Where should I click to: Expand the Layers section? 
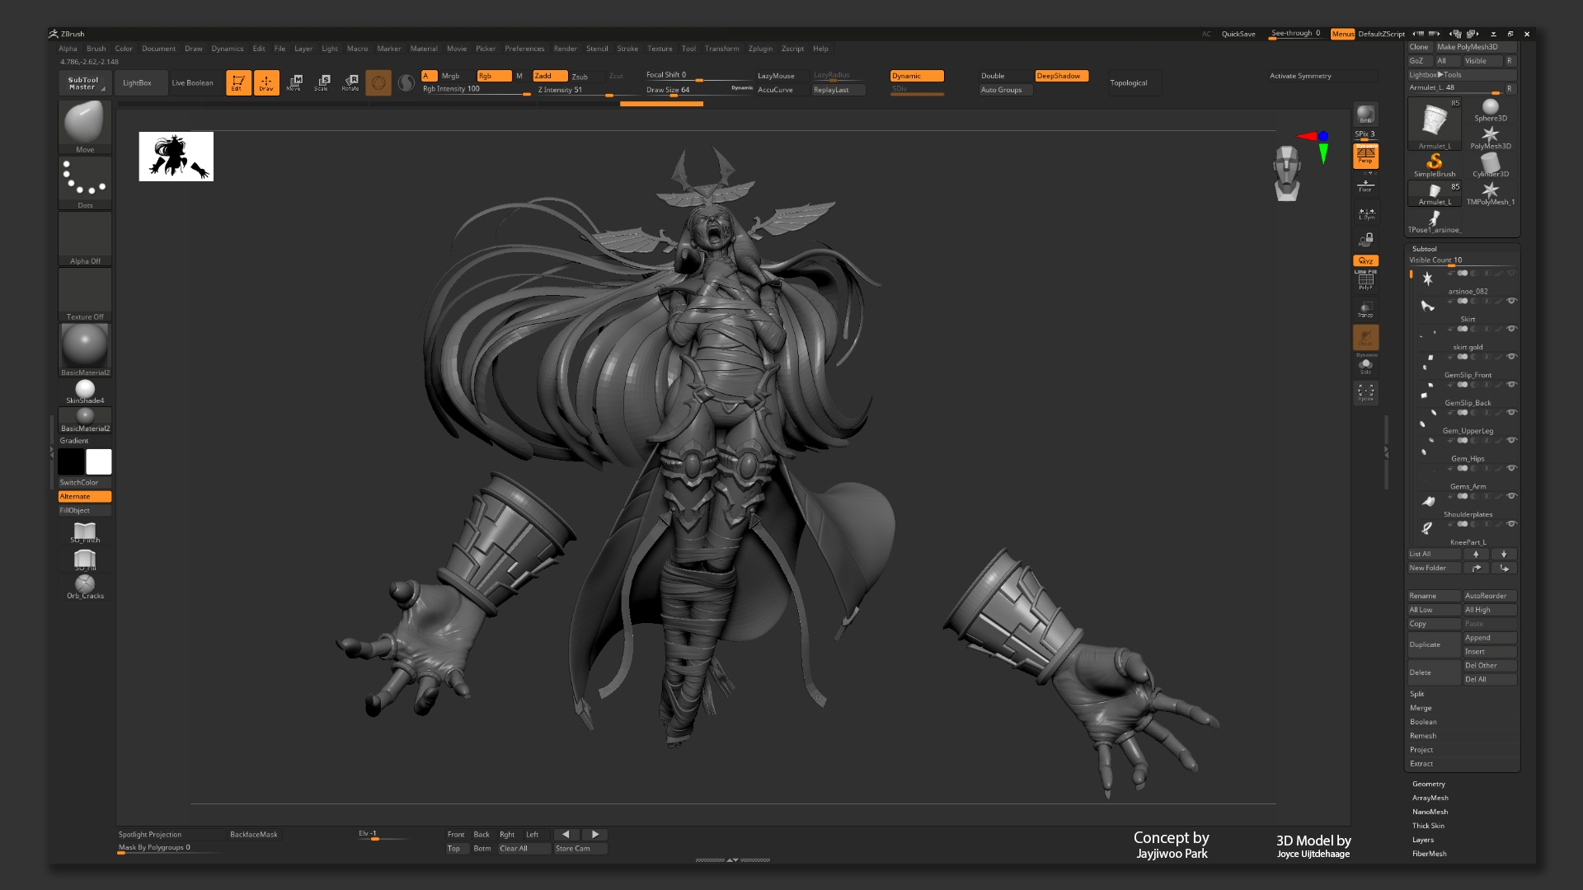coord(1423,840)
